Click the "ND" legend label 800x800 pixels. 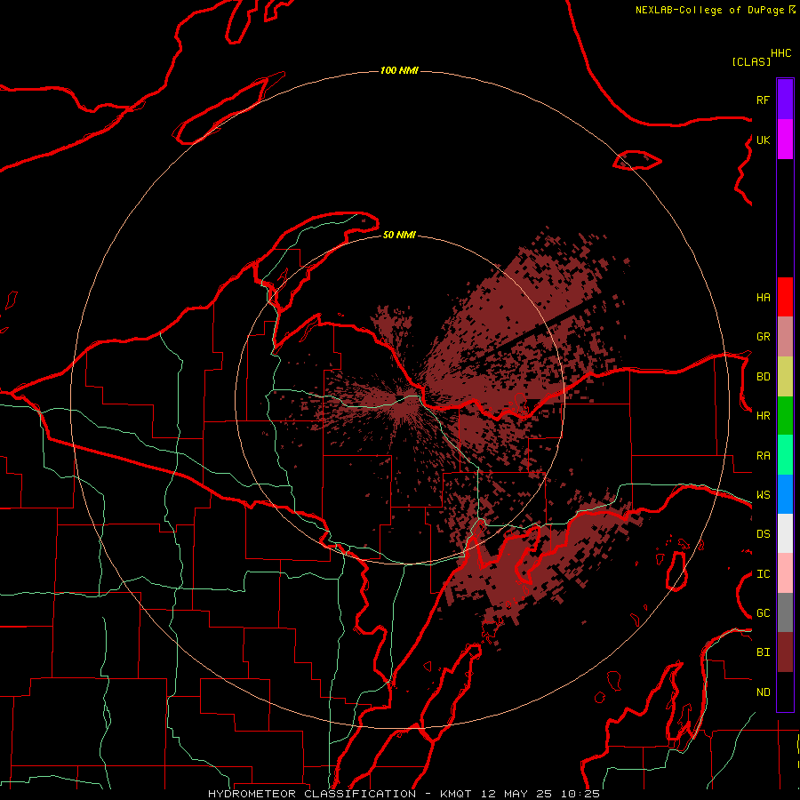pos(763,692)
